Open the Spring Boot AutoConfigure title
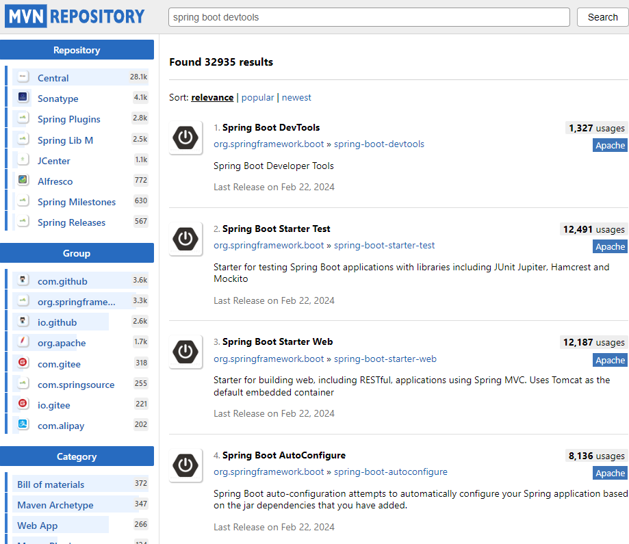The width and height of the screenshot is (629, 544). point(283,455)
